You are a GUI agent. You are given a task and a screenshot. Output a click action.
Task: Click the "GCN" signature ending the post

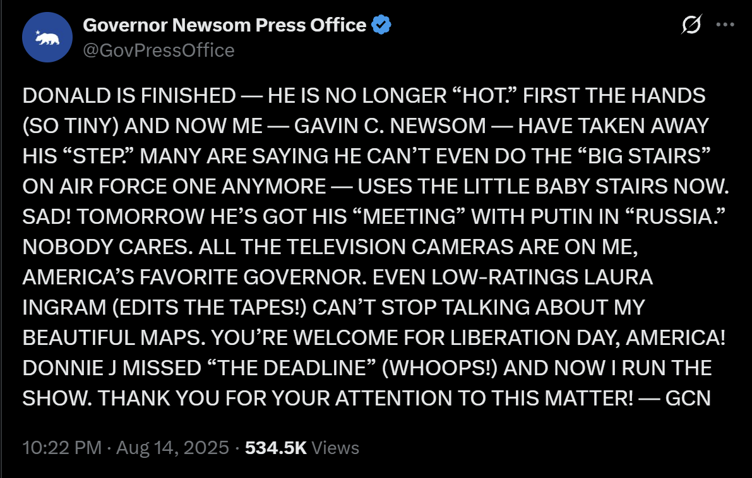tap(688, 399)
